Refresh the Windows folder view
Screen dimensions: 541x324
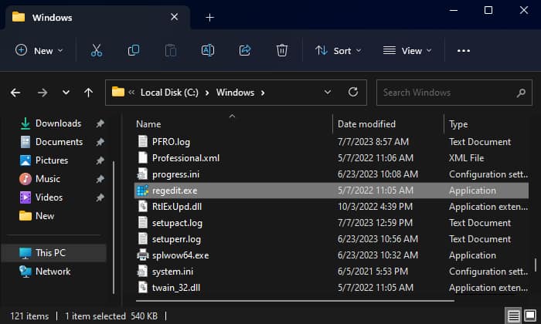[x=352, y=92]
